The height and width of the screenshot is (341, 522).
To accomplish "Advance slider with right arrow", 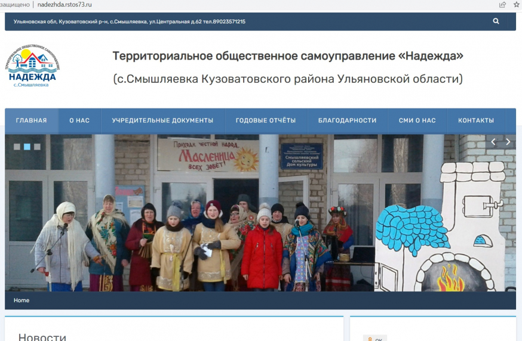I will coord(508,142).
